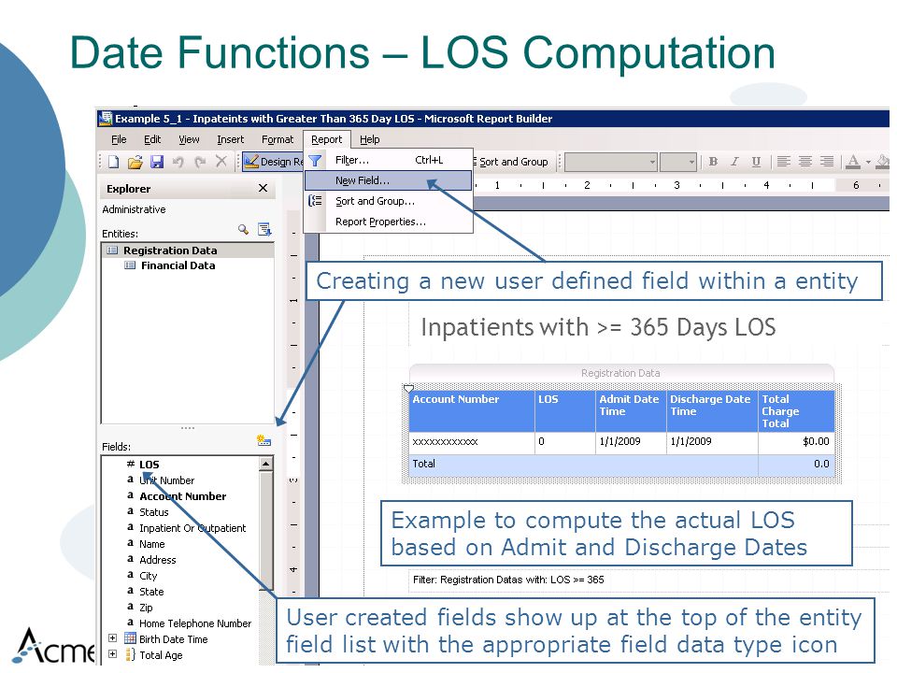897x673 pixels.
Task: Click the Admit Date Time column header
Action: coord(631,411)
